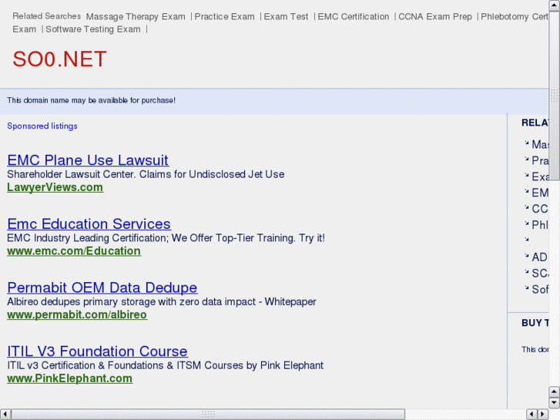Open the Phlebotomy Cert related search

[x=515, y=17]
